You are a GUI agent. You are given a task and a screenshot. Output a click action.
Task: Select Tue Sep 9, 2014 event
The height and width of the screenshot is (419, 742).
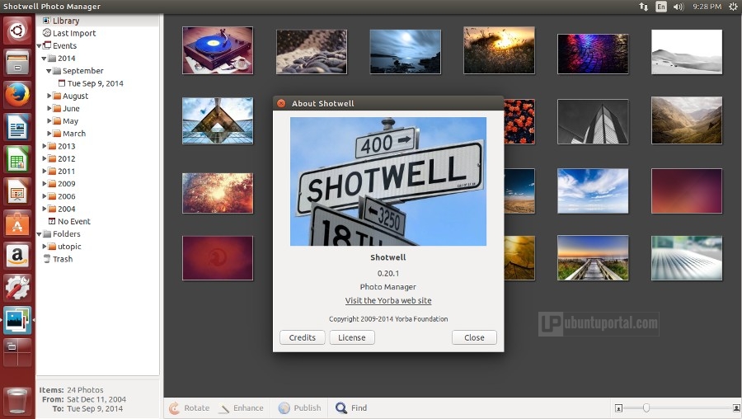coord(95,83)
